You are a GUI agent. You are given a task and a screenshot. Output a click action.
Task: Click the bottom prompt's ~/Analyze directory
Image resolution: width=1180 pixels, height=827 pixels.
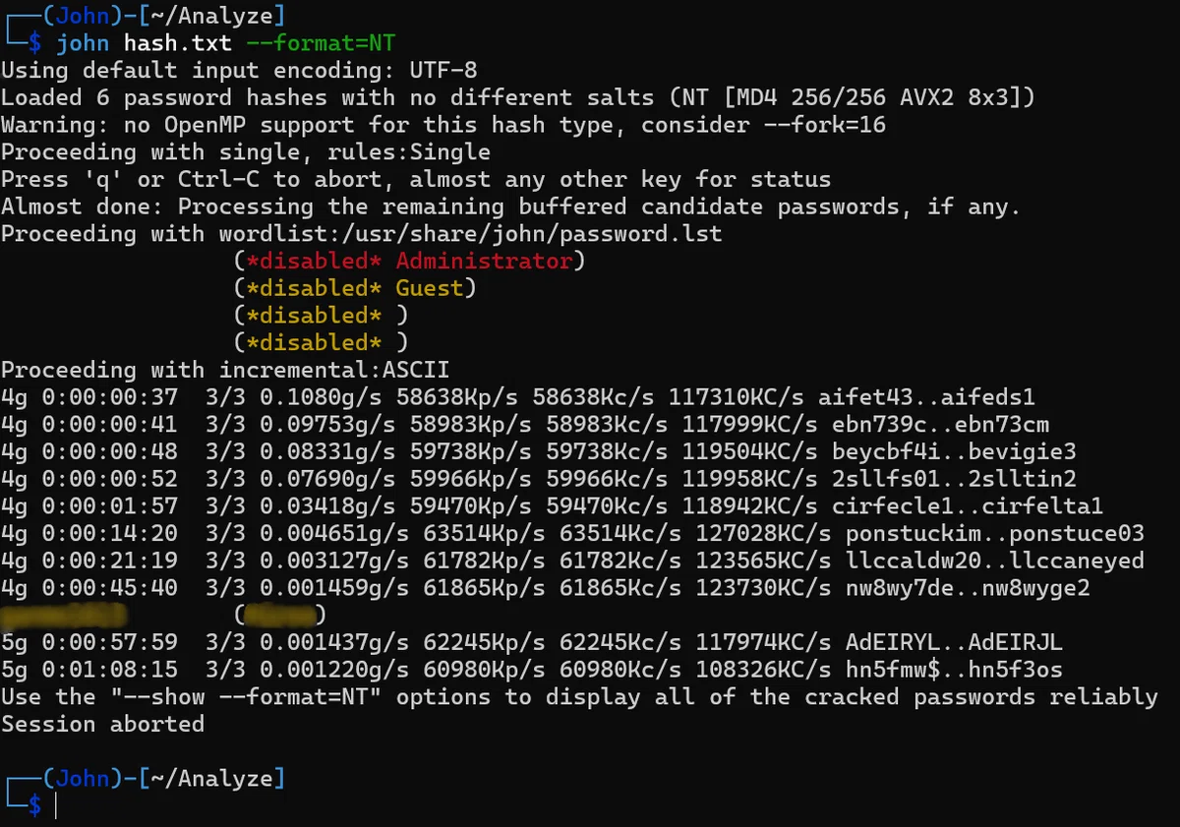pyautogui.click(x=212, y=779)
